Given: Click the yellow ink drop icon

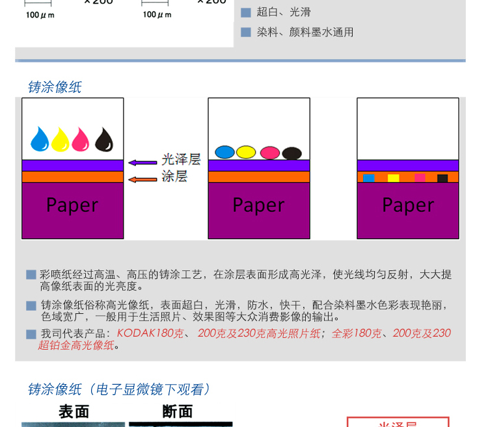Looking at the screenshot, I should pyautogui.click(x=61, y=139).
